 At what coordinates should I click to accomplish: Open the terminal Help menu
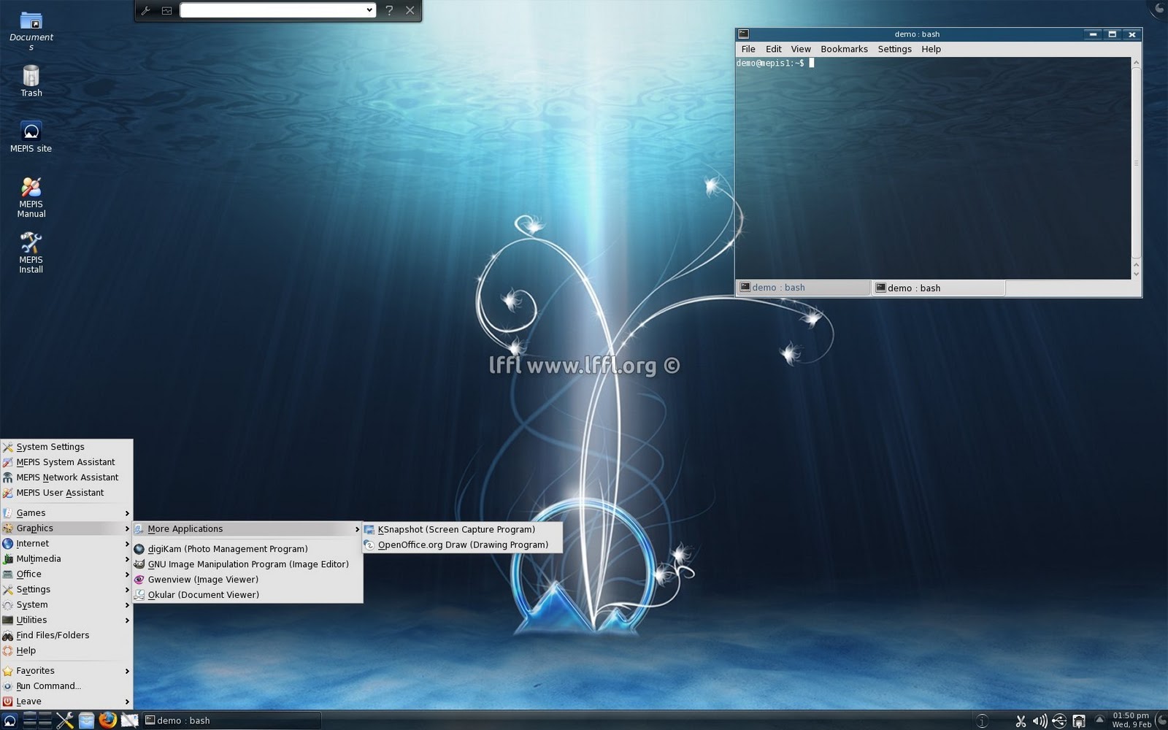(931, 49)
